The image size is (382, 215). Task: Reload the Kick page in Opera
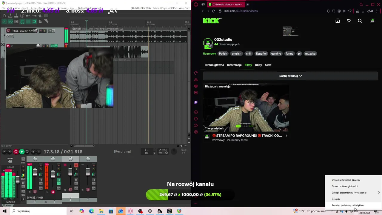[213, 11]
